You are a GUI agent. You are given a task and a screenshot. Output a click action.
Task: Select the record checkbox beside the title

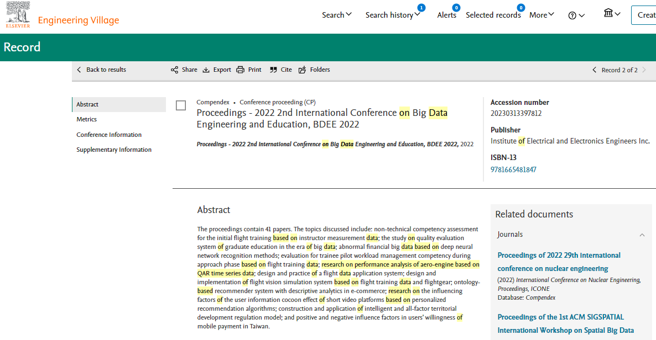click(x=181, y=105)
